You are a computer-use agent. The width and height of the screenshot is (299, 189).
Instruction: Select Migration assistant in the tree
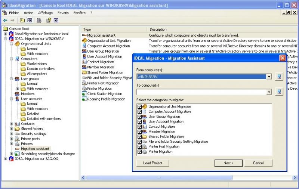pyautogui.click(x=35, y=149)
